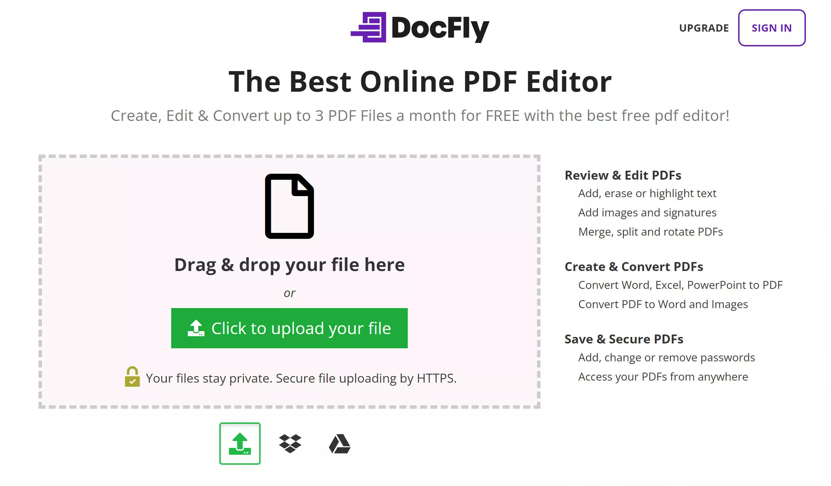Click the upload arrow inside green button
831x486 pixels.
click(x=197, y=327)
